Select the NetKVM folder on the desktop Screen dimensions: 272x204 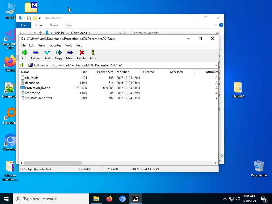(238, 90)
